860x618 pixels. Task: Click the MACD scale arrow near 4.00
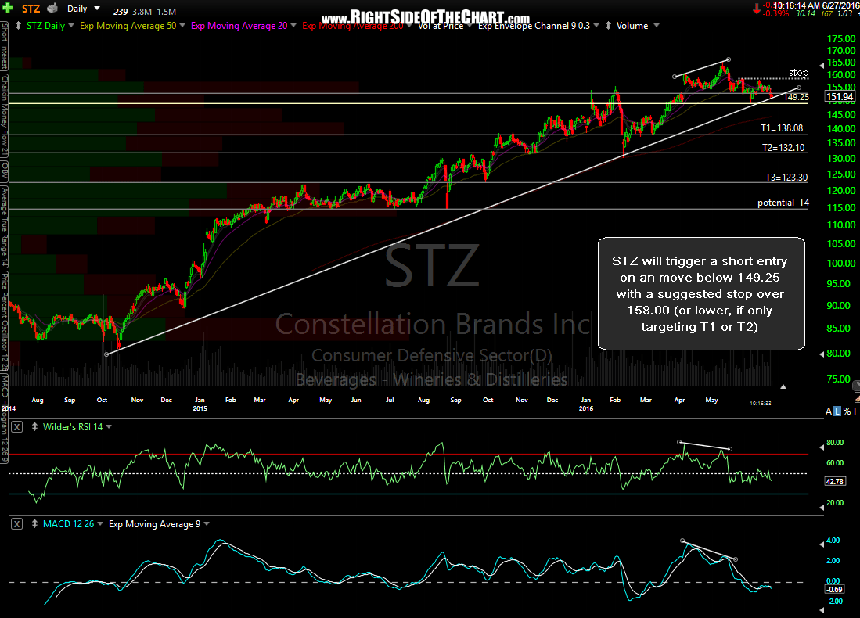pyautogui.click(x=822, y=544)
